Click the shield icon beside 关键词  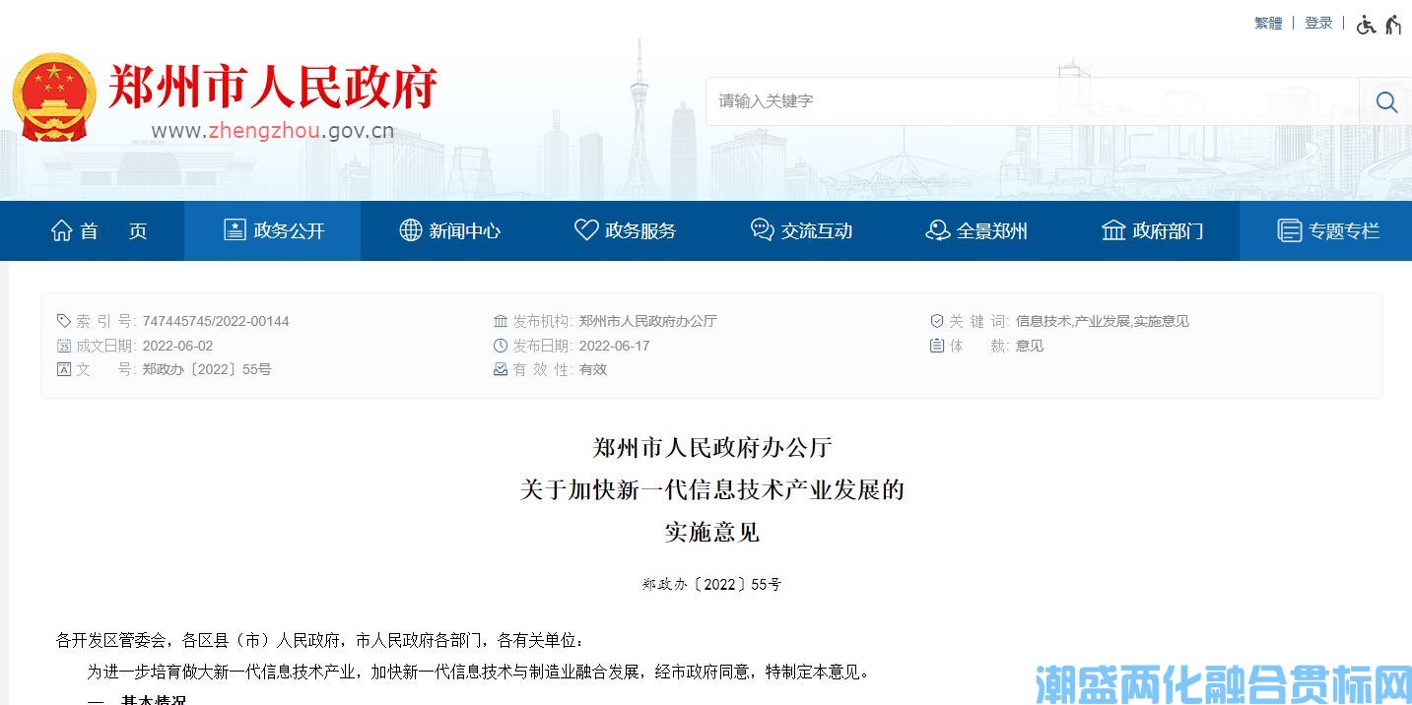937,321
